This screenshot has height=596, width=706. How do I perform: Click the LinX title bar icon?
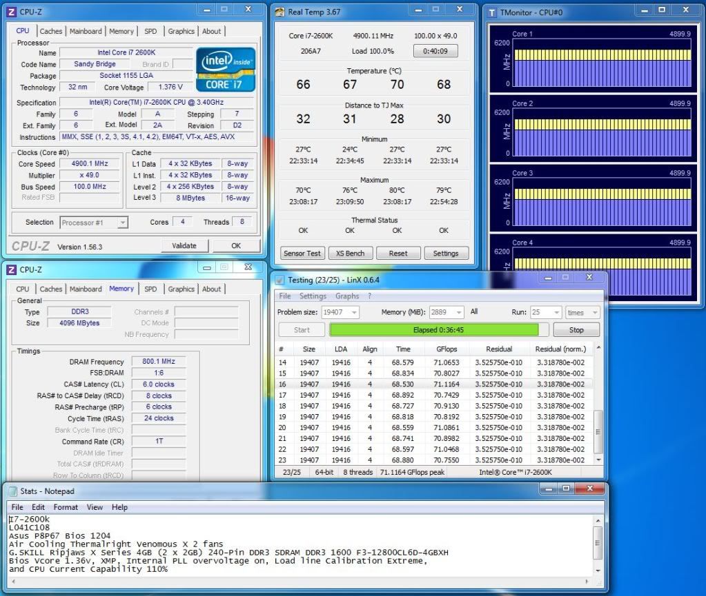[x=280, y=280]
